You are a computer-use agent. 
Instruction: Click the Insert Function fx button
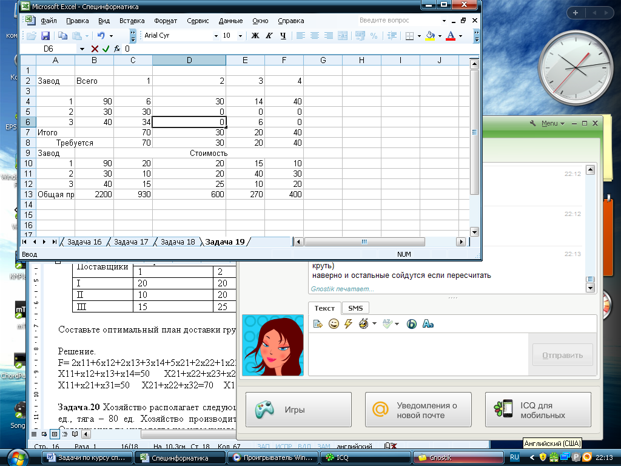(x=117, y=49)
